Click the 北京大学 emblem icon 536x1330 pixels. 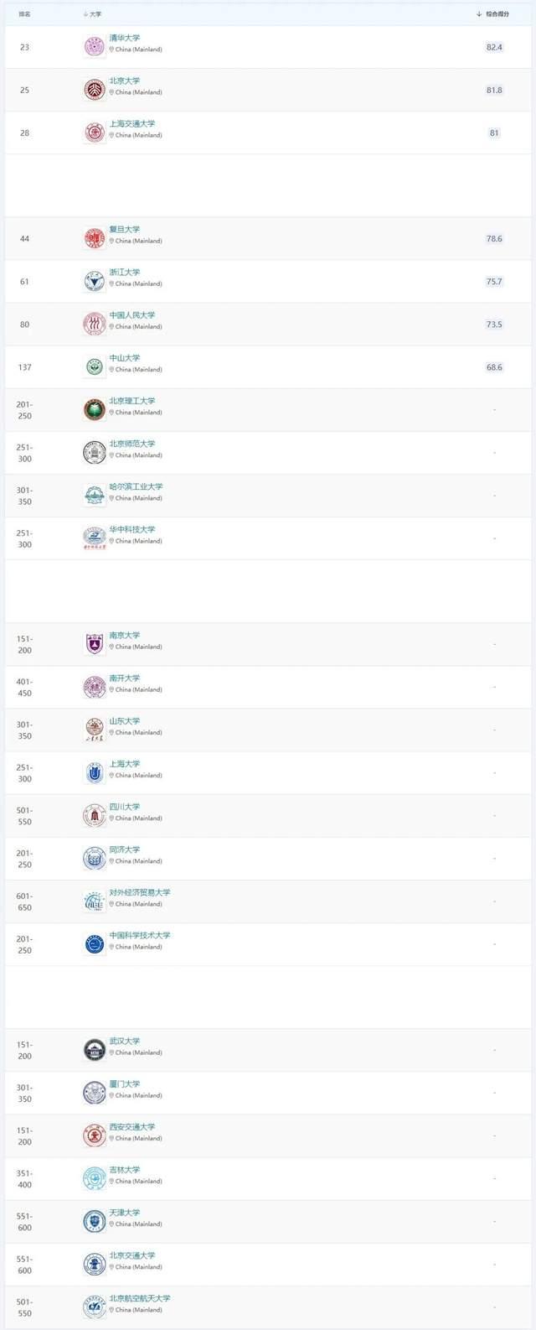pos(95,90)
